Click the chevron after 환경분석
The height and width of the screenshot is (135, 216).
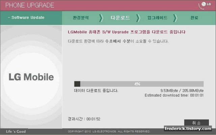101,18
